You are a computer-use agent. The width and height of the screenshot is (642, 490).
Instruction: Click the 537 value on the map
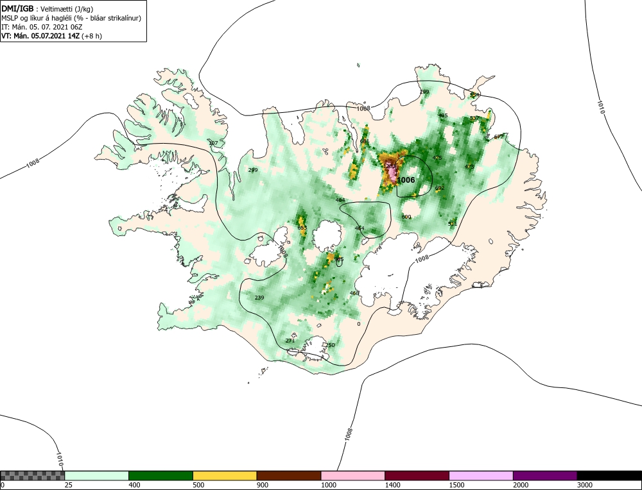[474, 118]
